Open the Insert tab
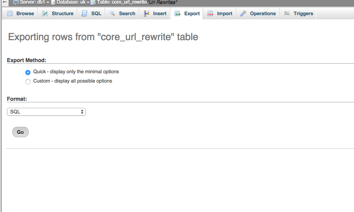354x212 pixels. [155, 13]
